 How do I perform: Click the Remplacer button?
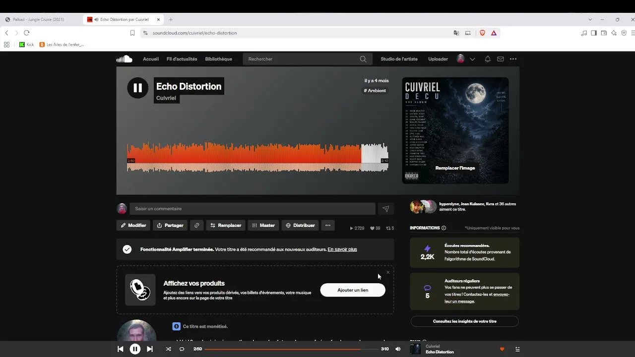click(226, 225)
